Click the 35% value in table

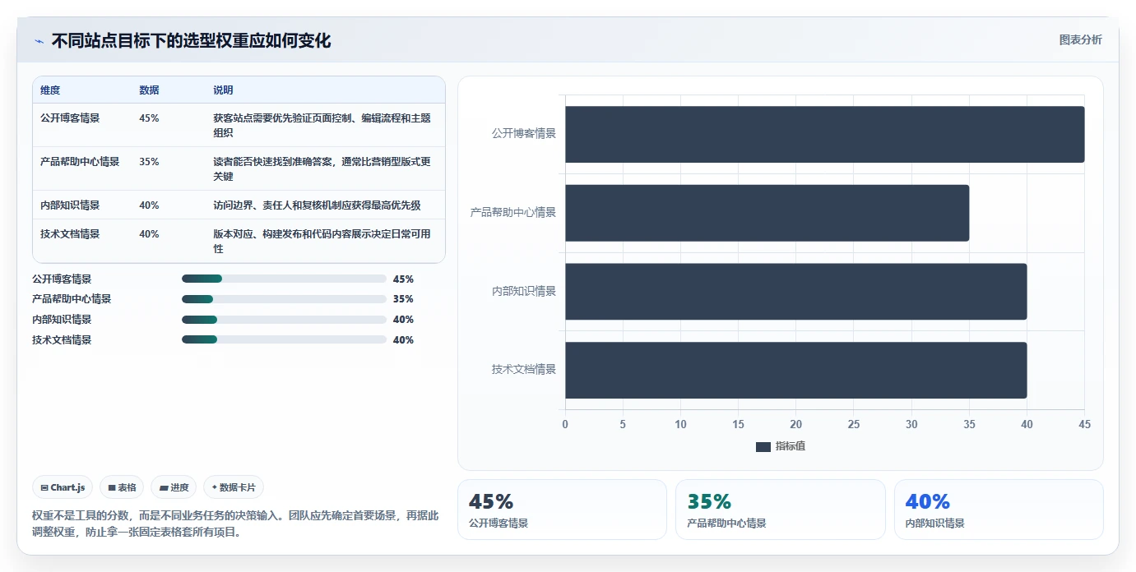[x=149, y=162]
